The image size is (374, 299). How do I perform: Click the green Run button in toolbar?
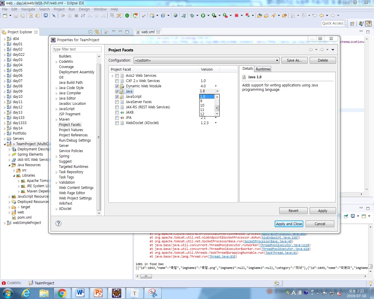[x=203, y=15]
